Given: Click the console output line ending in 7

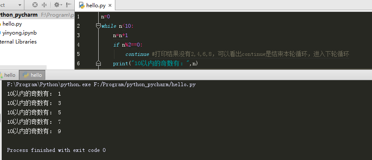Looking at the screenshot, I should (34, 122).
